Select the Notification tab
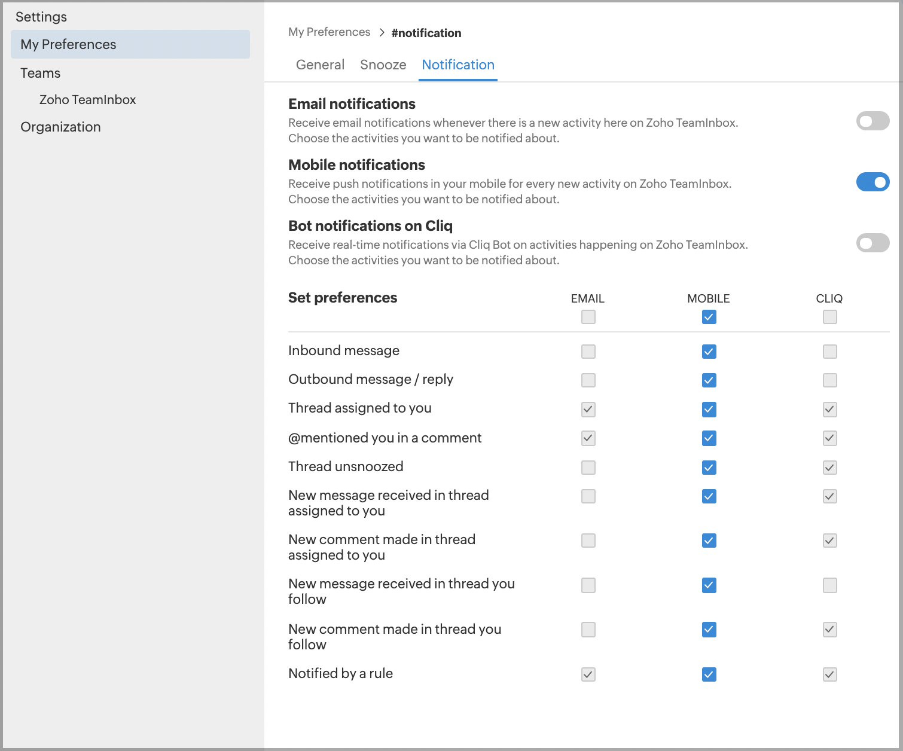The image size is (903, 751). pos(458,65)
